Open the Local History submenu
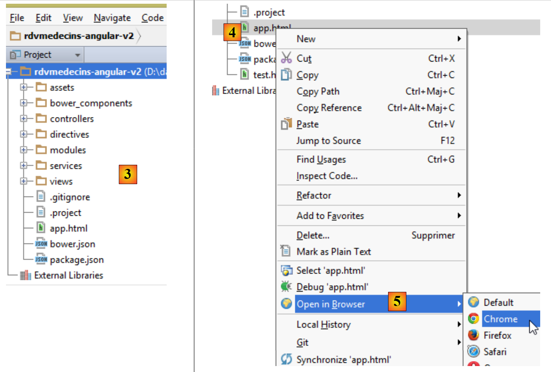The image size is (551, 372). [323, 325]
